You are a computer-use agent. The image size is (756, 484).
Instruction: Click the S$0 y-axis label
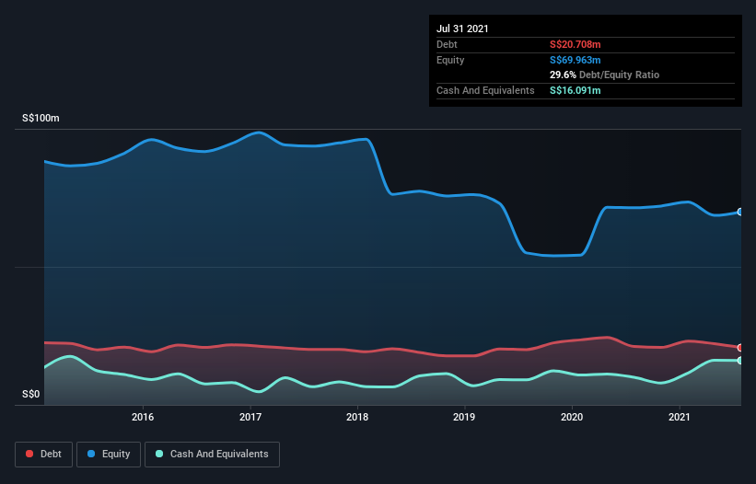pos(31,394)
